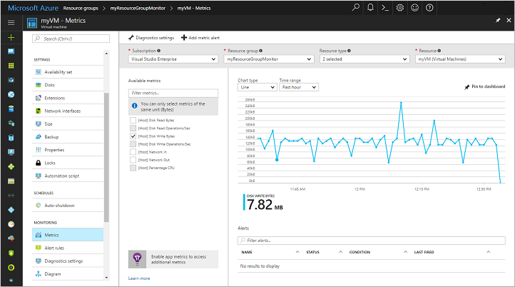515x287 pixels.
Task: Check Host Network In metric
Action: [133, 152]
